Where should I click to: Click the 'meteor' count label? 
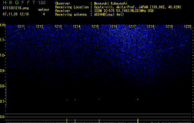click(x=44, y=10)
